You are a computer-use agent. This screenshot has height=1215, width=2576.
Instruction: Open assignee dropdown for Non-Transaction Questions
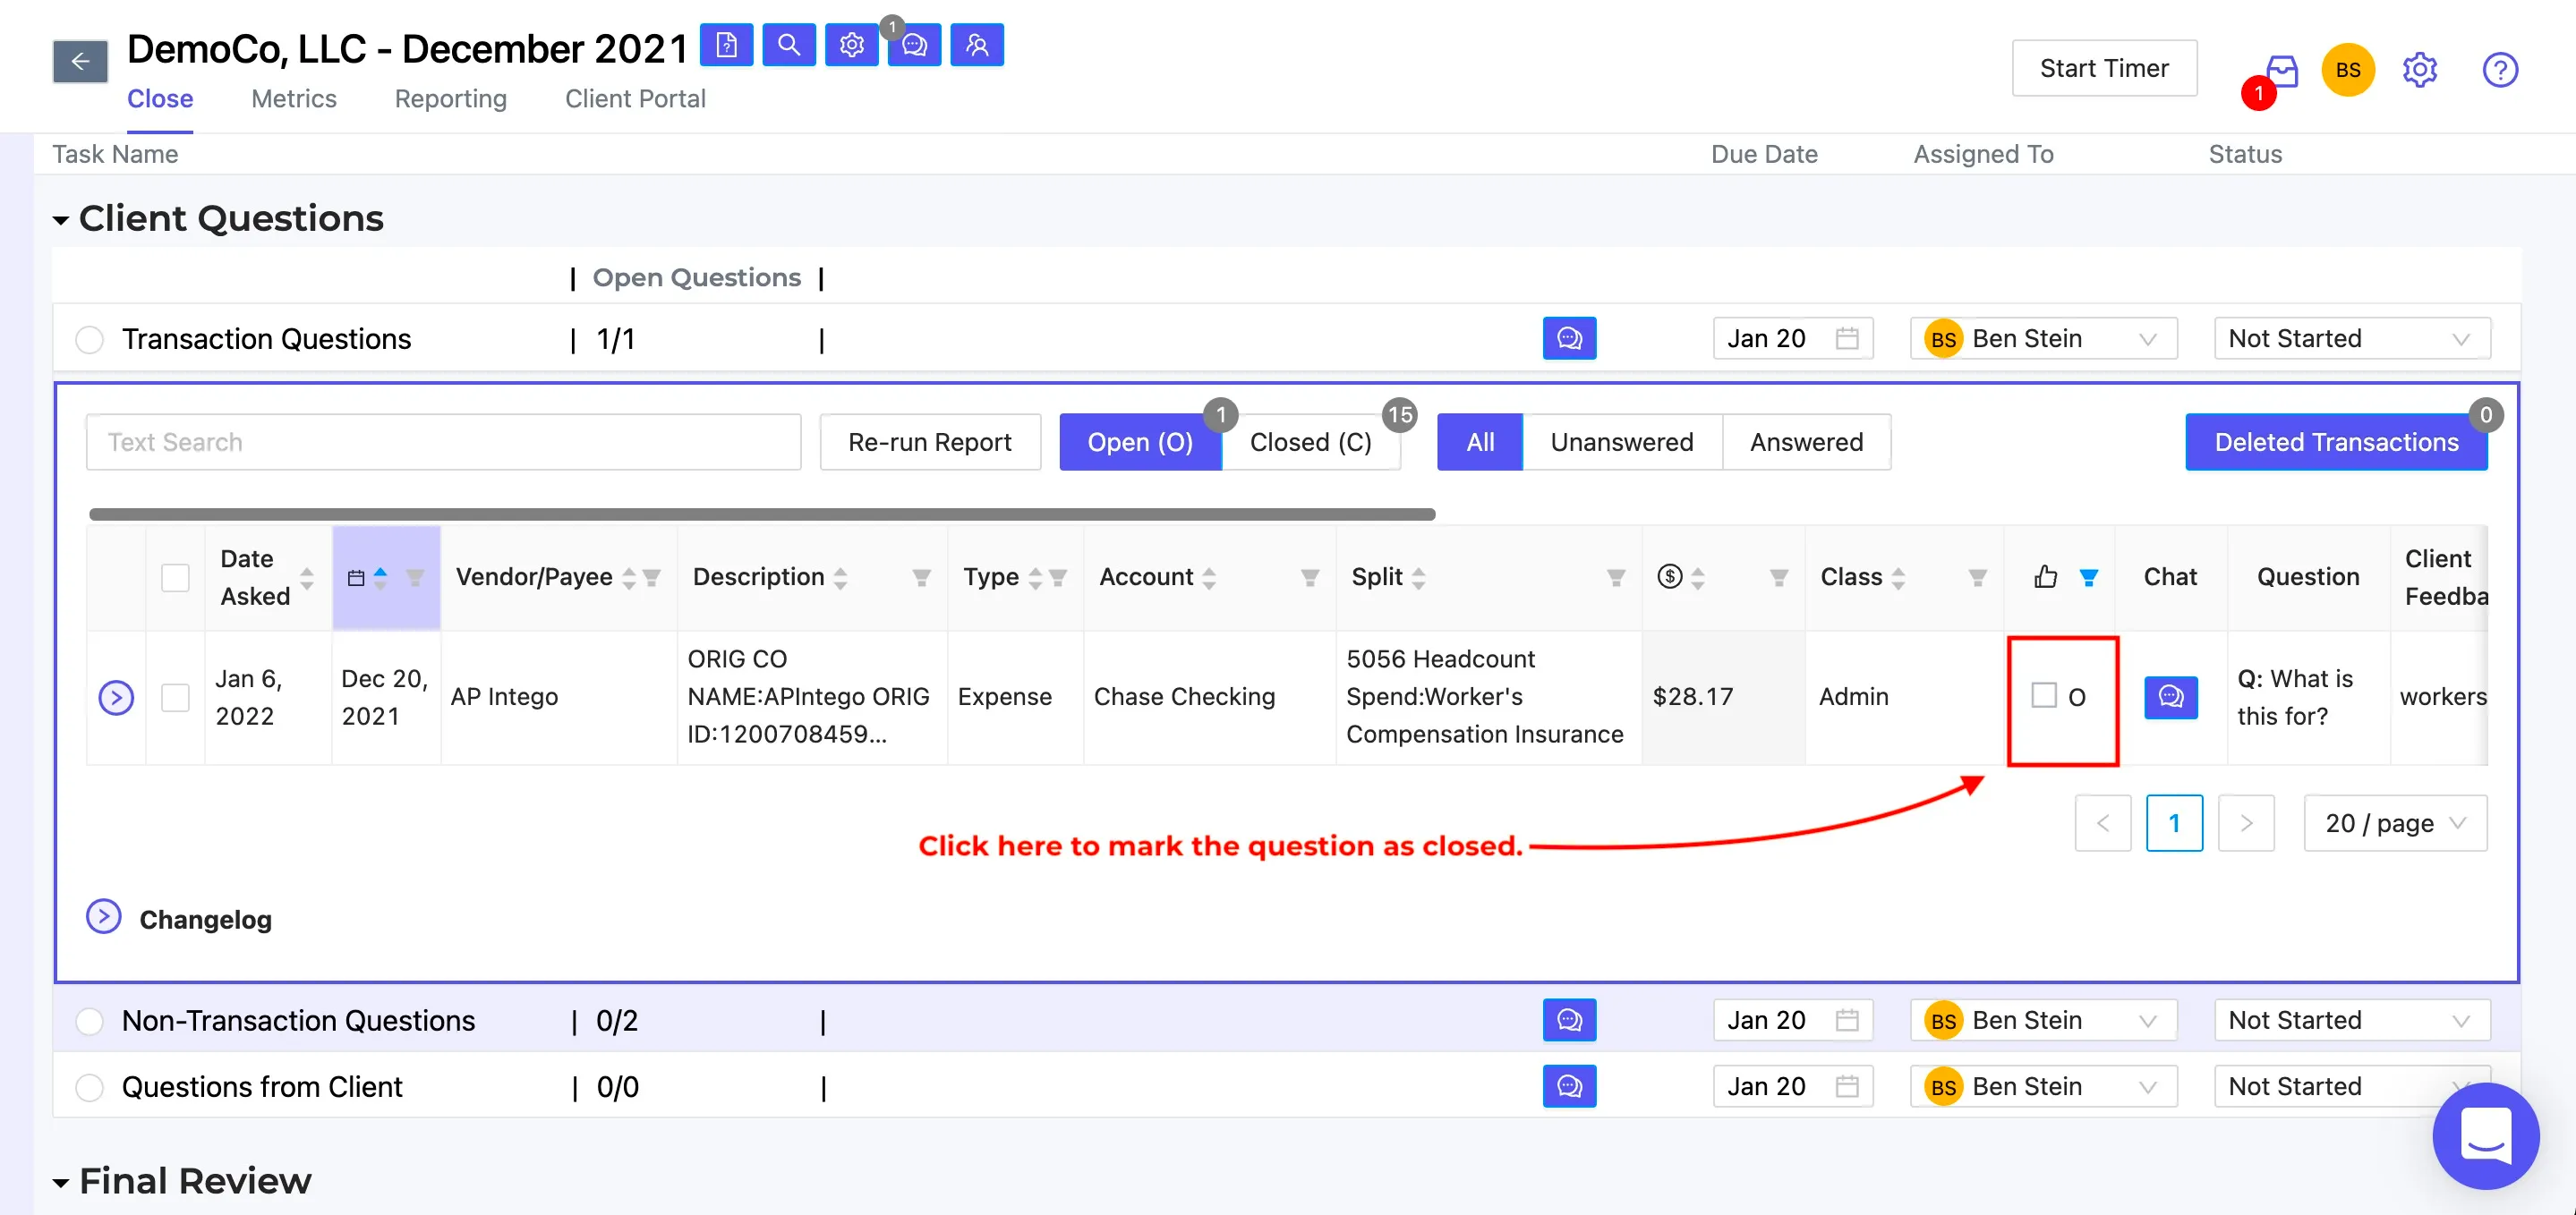point(2043,1020)
